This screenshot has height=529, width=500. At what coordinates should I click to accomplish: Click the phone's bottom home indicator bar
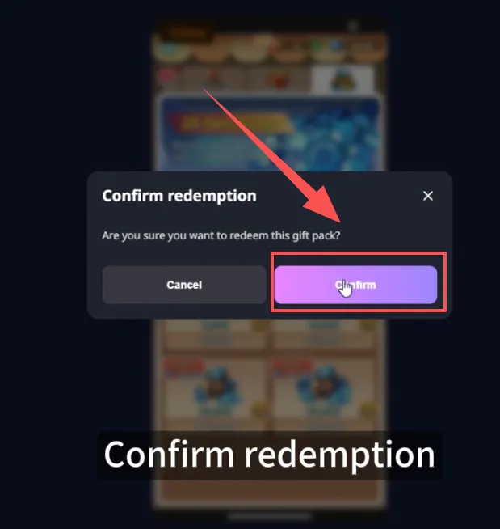pos(270,517)
